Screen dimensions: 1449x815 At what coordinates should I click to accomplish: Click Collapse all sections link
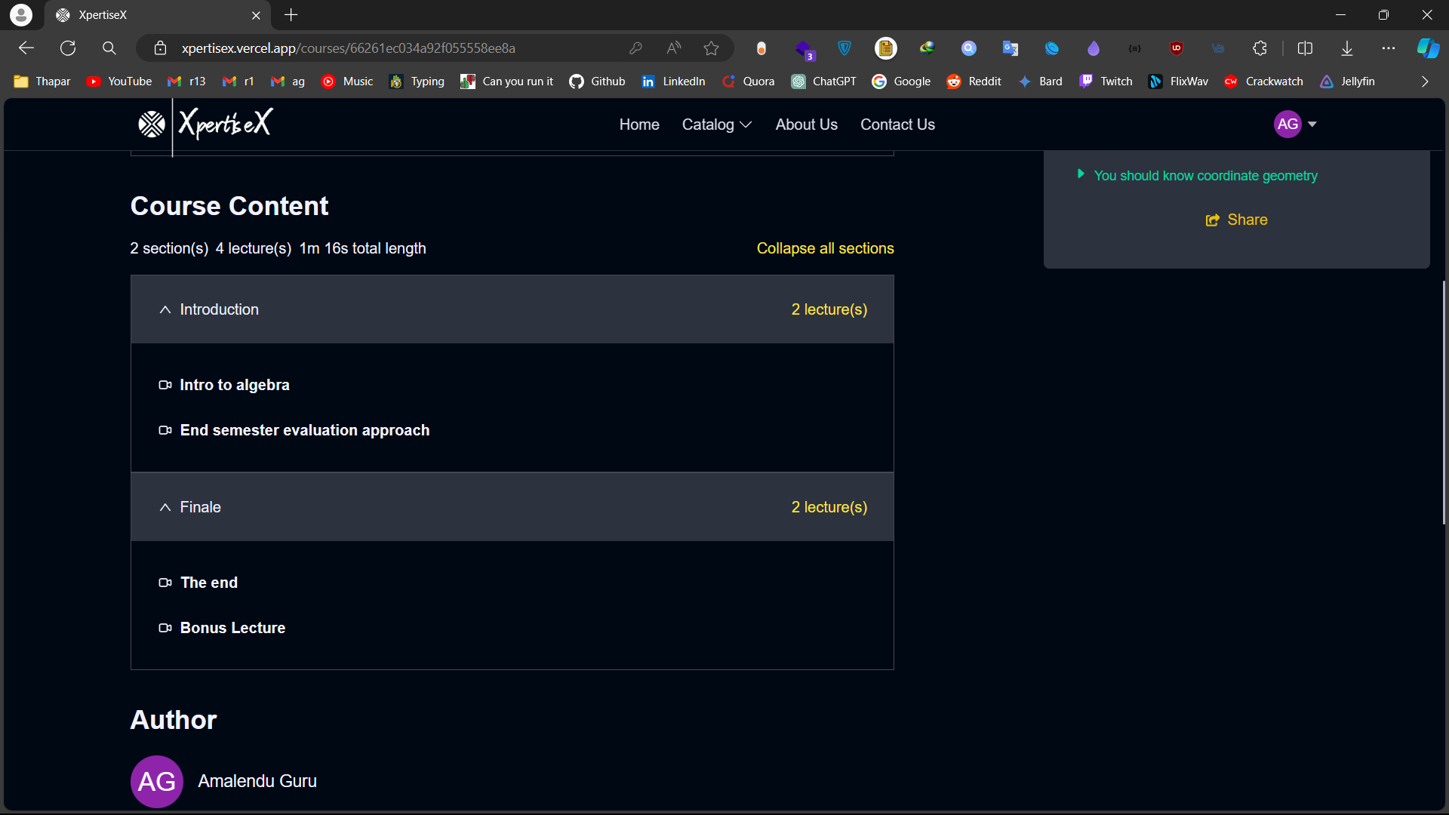[x=825, y=248]
